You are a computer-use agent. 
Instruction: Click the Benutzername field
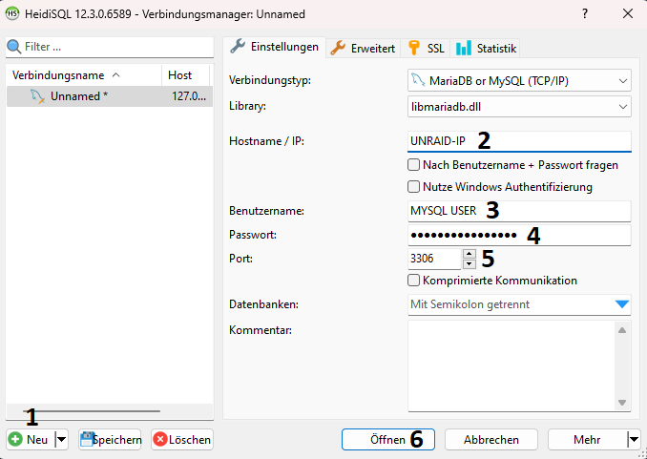[519, 211]
